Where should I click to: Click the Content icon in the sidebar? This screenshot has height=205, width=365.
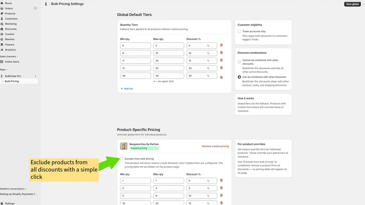pos(2,34)
